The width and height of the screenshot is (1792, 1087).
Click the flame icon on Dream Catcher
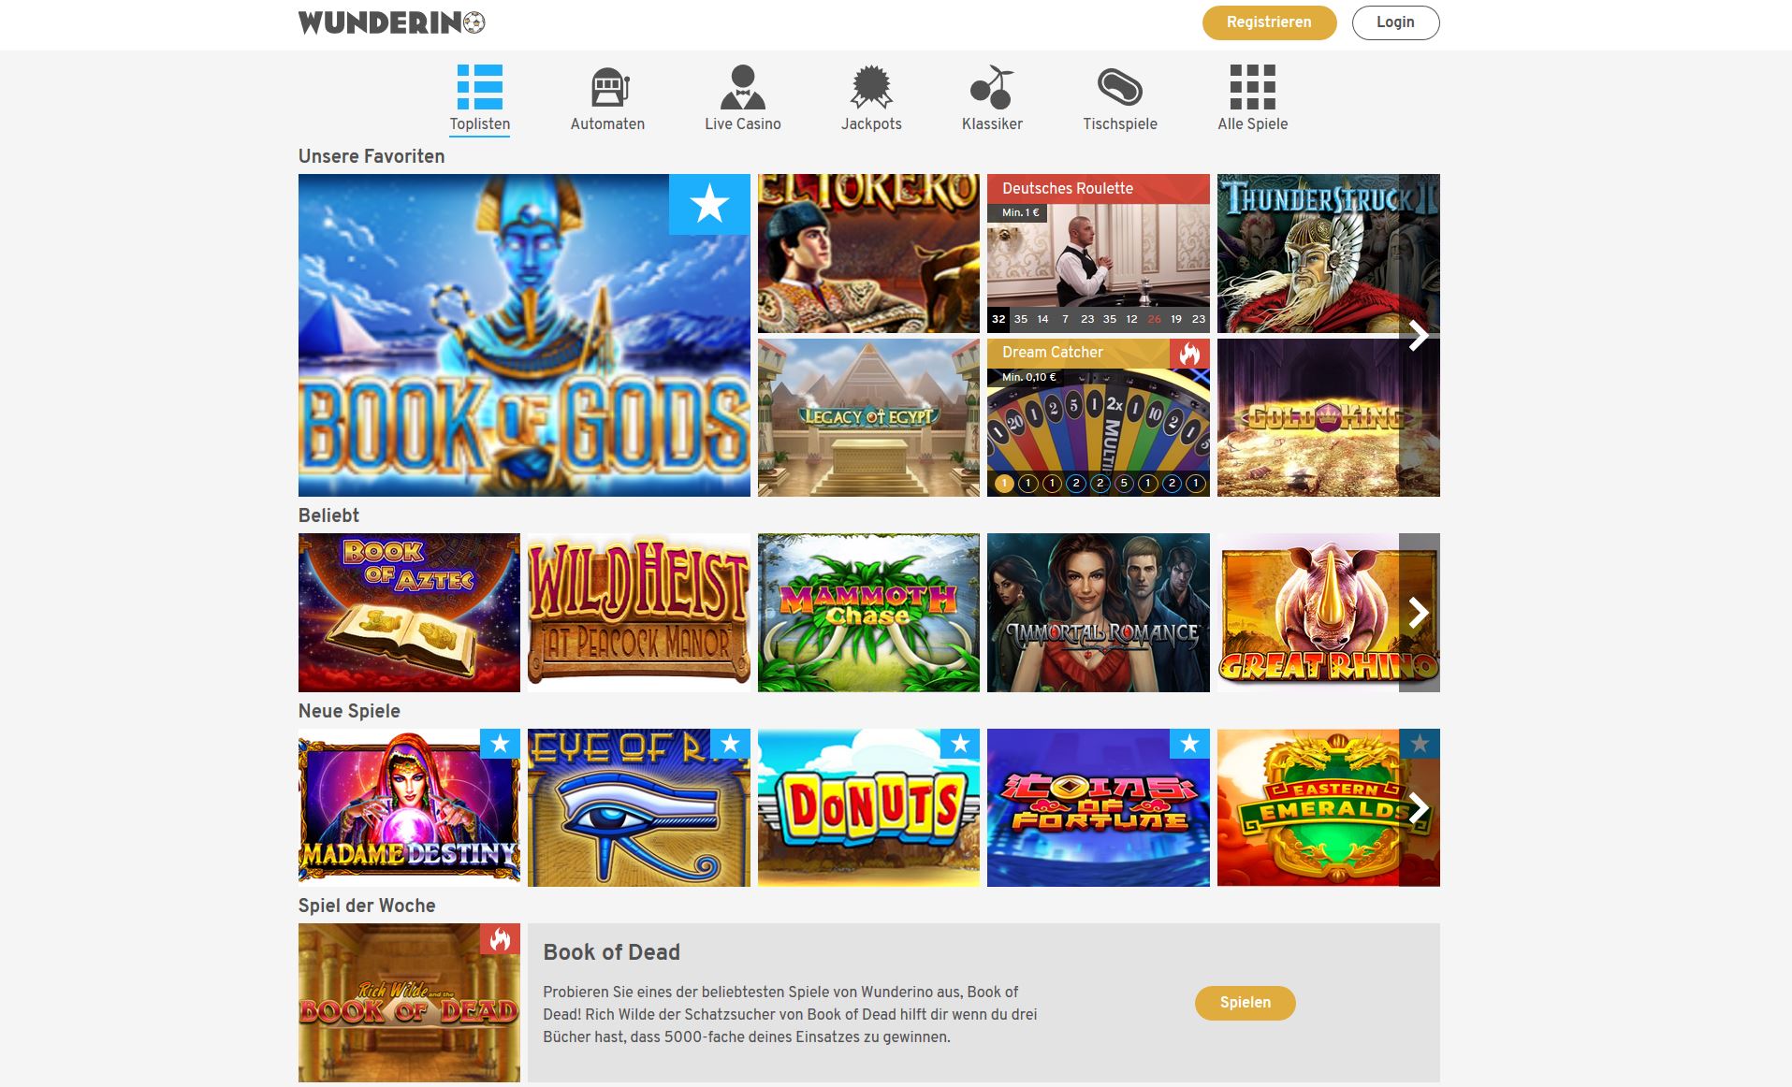pos(1189,354)
